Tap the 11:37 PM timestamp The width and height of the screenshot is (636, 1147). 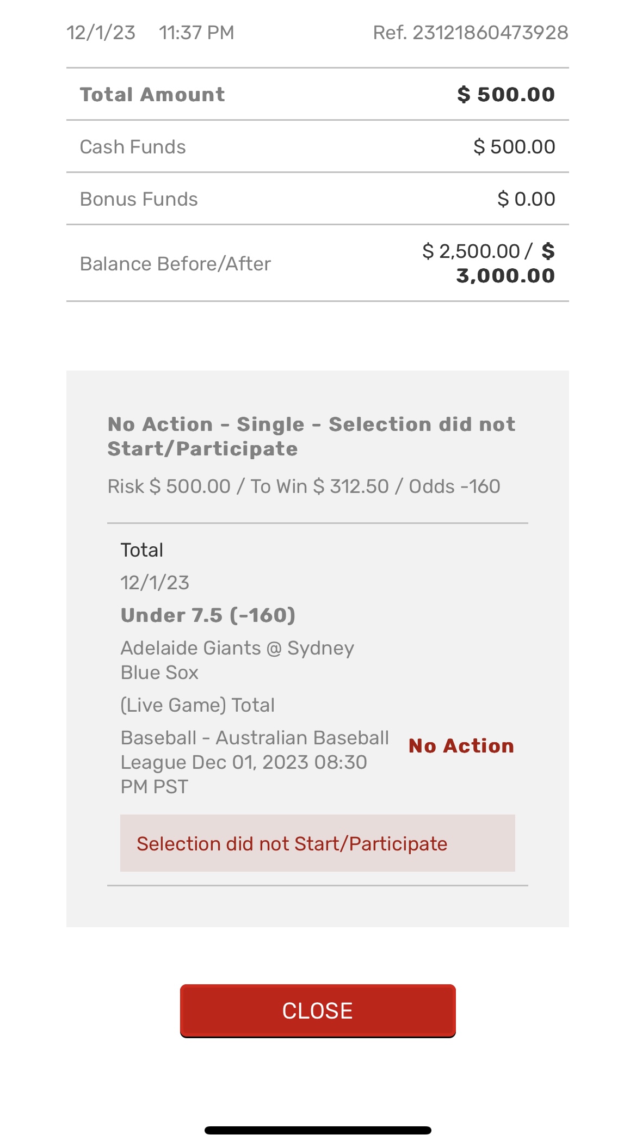tap(196, 33)
